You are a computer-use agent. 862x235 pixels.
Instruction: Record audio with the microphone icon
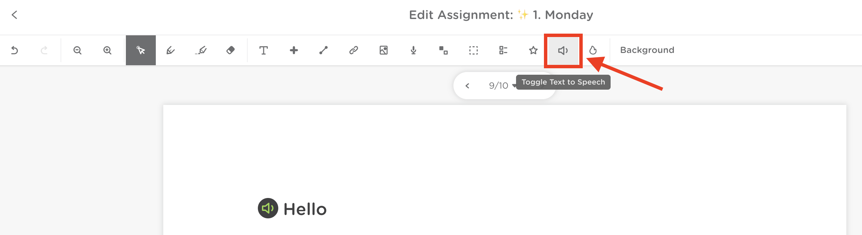click(x=413, y=51)
